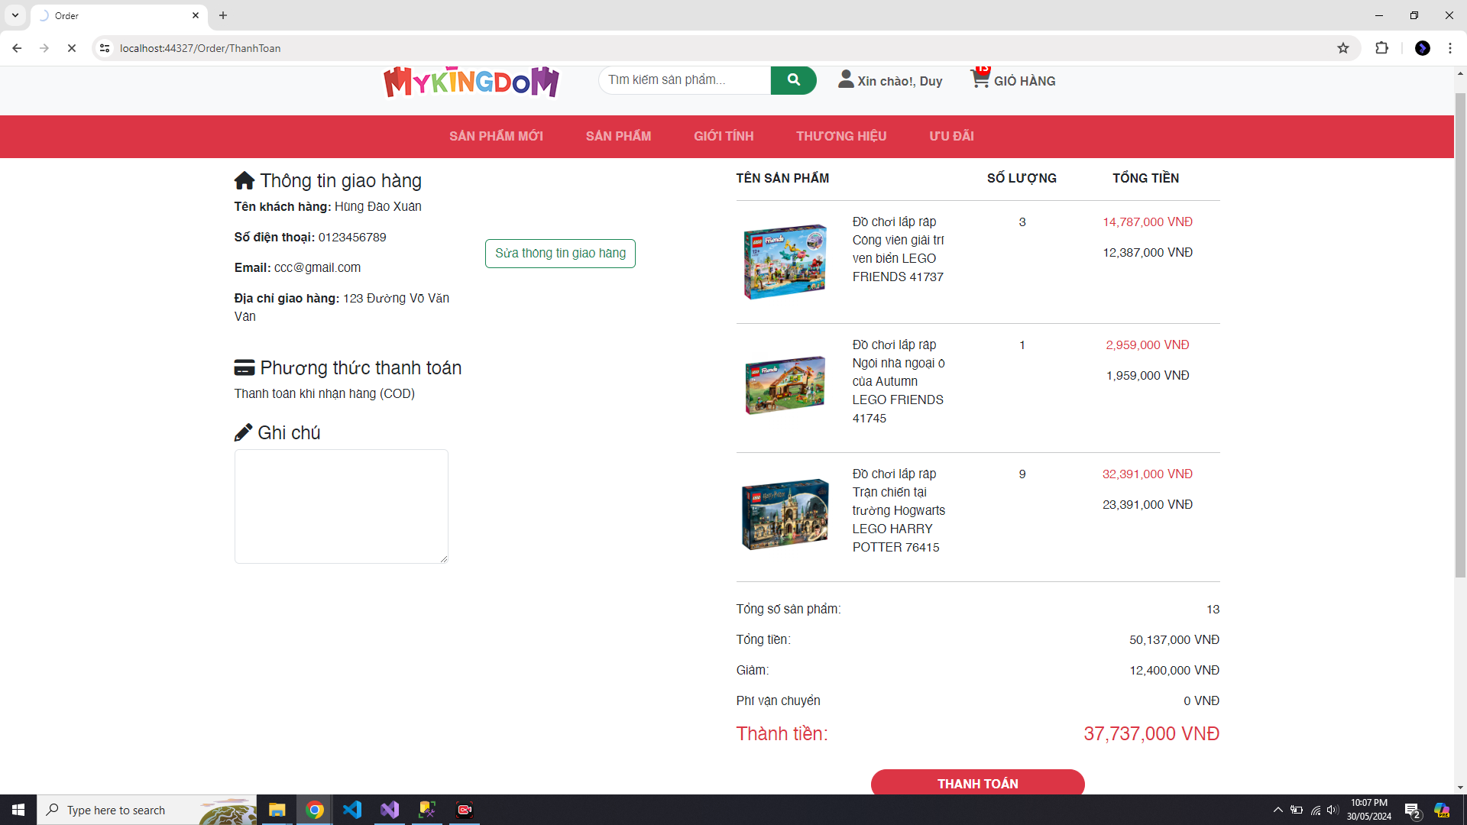
Task: Open SẢN PHẨM MỚI menu
Action: [x=496, y=136]
